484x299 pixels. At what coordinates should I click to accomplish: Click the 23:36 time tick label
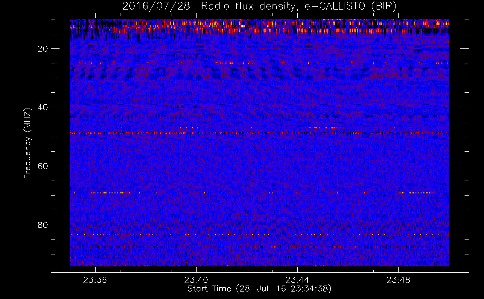pos(95,280)
